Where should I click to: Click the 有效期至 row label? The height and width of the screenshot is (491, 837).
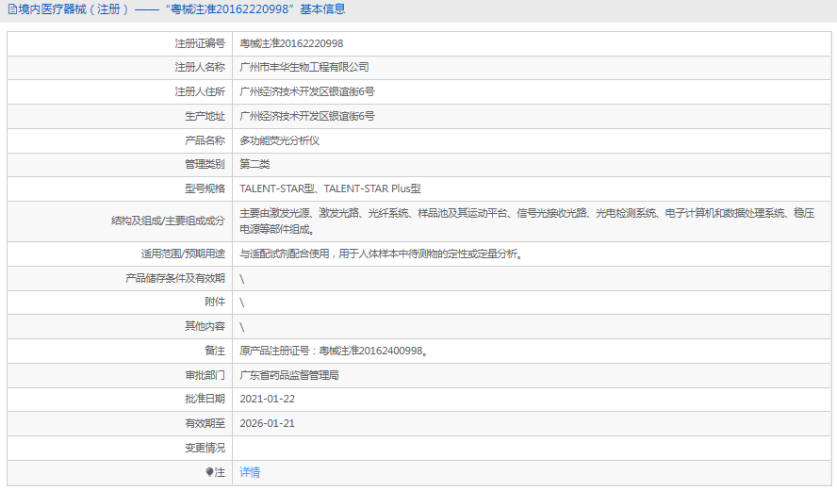[205, 423]
